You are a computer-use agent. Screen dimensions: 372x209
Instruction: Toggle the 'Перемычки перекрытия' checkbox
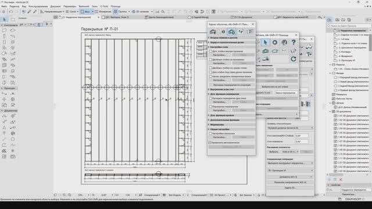(x=210, y=106)
